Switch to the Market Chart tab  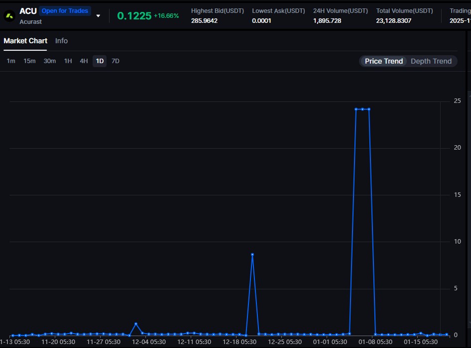[x=25, y=41]
